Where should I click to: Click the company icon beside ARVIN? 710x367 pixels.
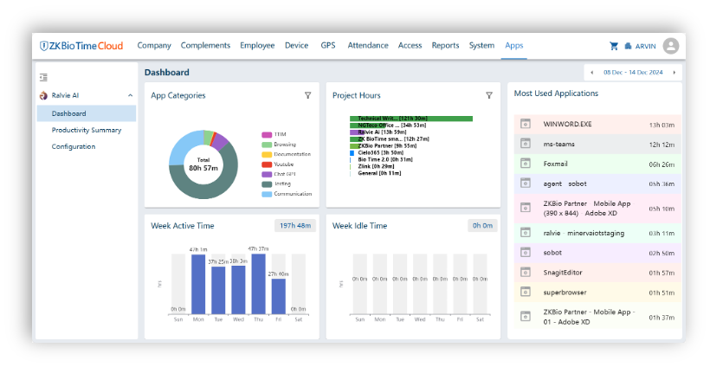[x=628, y=46]
